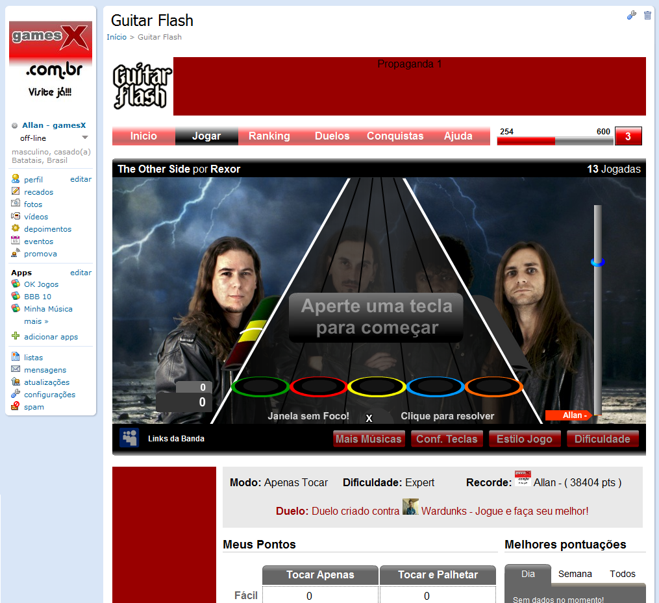Click the blue handle on vertical game slider

tap(597, 262)
